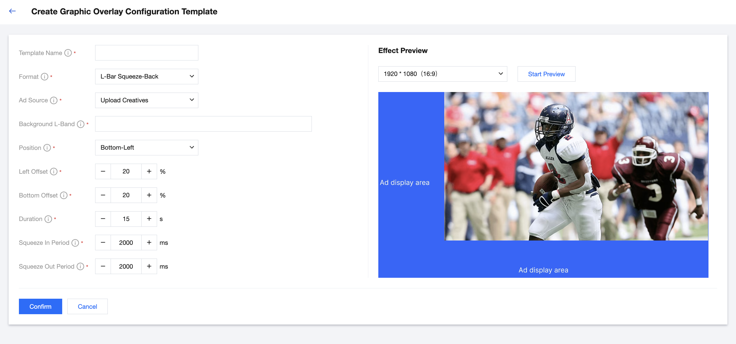Click the Squeeze In Period info icon

(75, 243)
